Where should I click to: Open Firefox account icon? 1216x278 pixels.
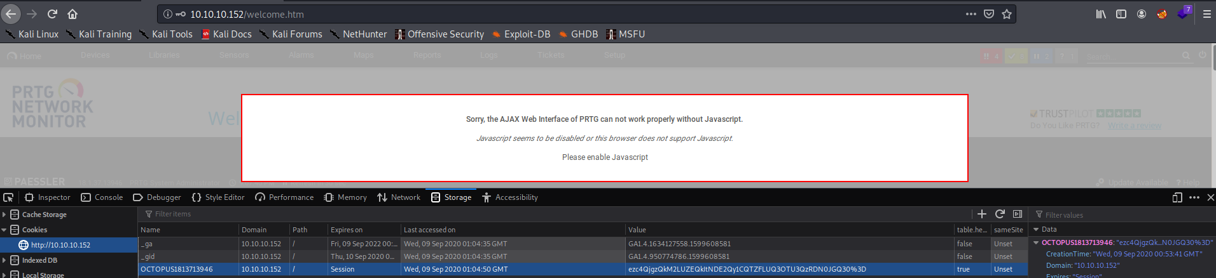pos(1142,14)
